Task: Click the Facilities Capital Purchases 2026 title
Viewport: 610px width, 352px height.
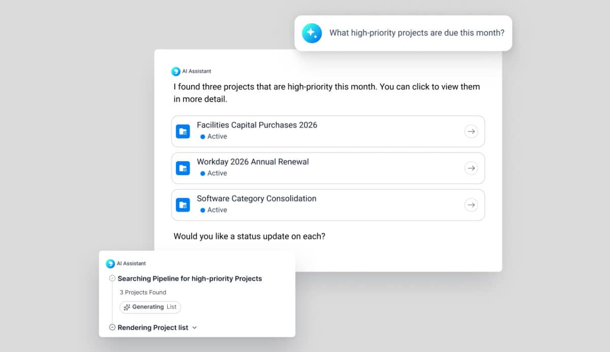Action: click(257, 125)
